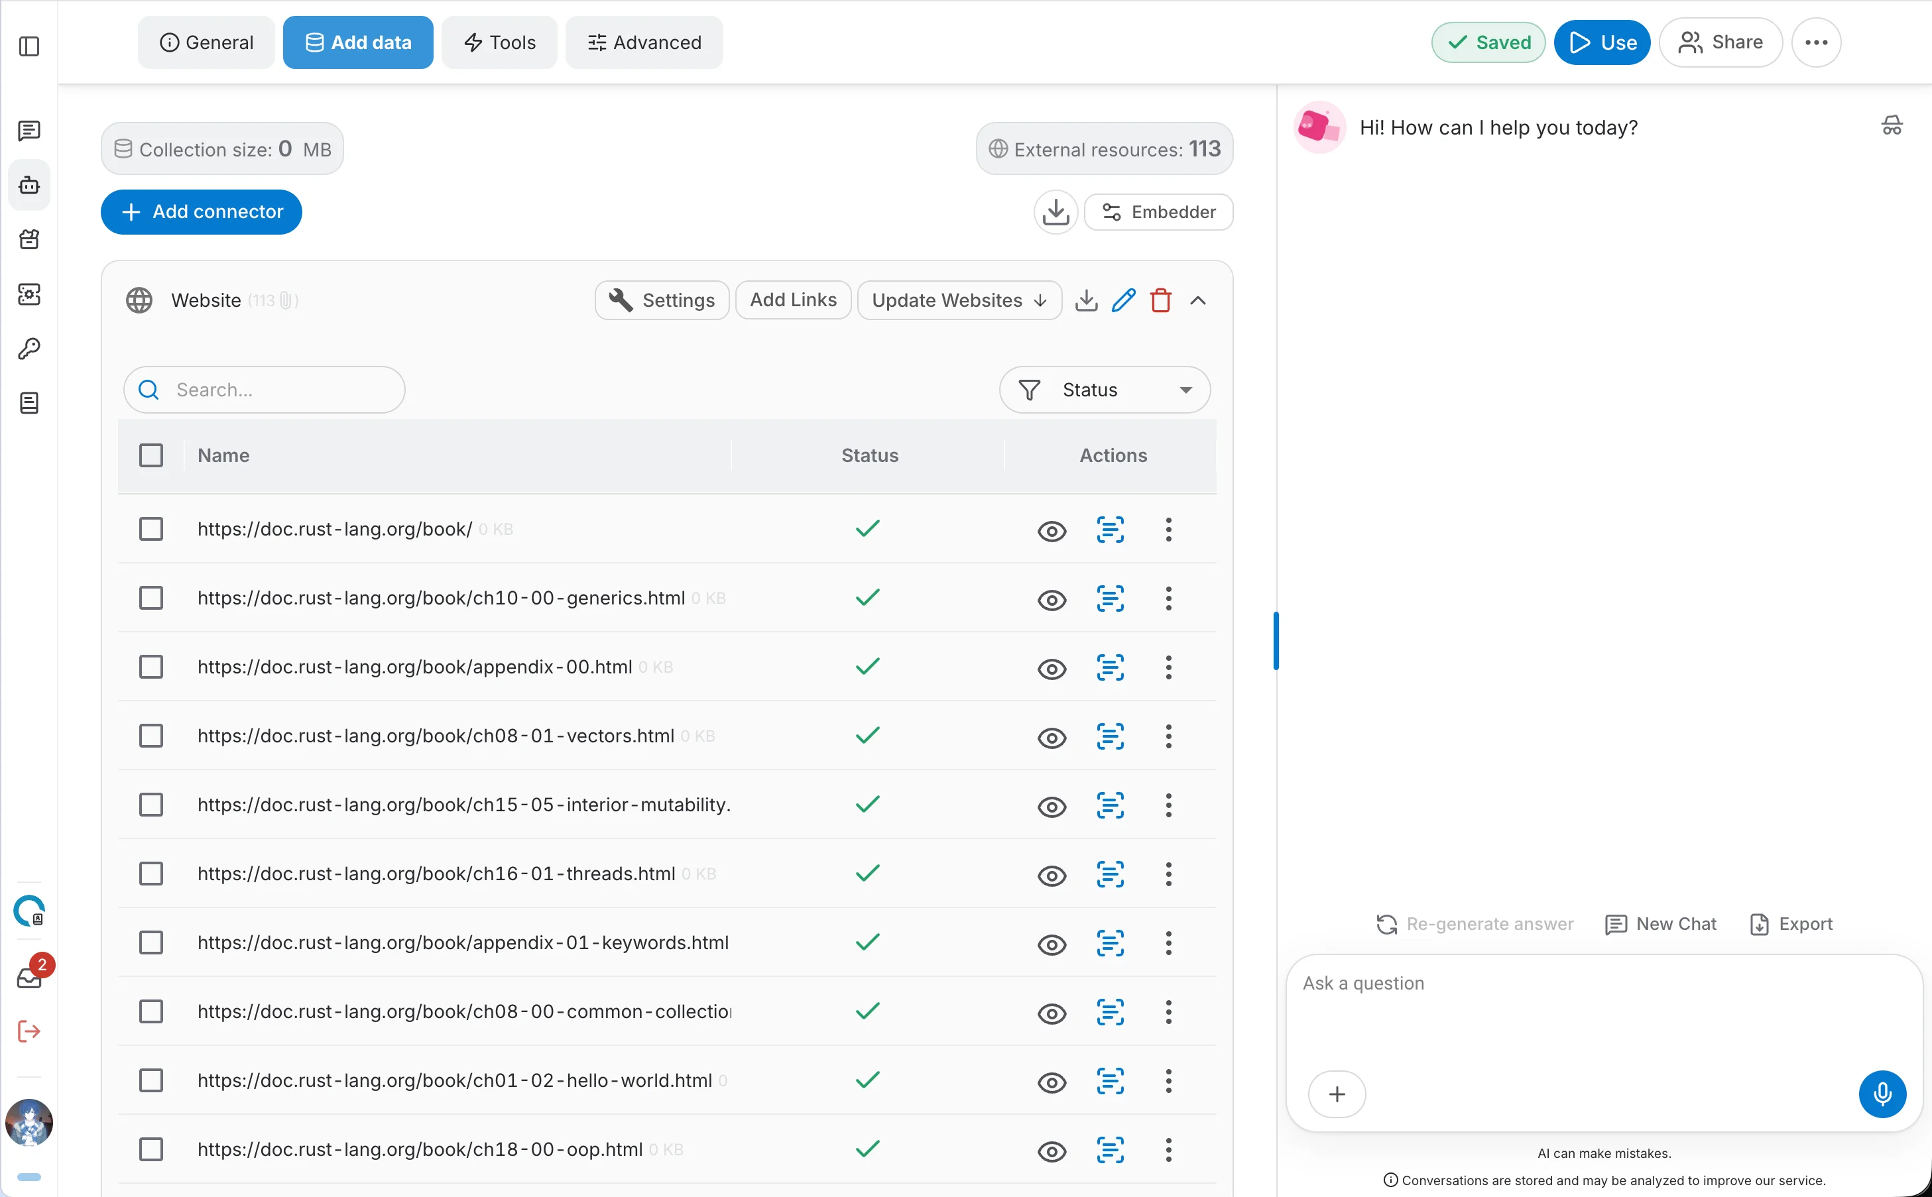This screenshot has height=1197, width=1932.
Task: Open the incognito mode icon in chat
Action: click(x=1892, y=126)
